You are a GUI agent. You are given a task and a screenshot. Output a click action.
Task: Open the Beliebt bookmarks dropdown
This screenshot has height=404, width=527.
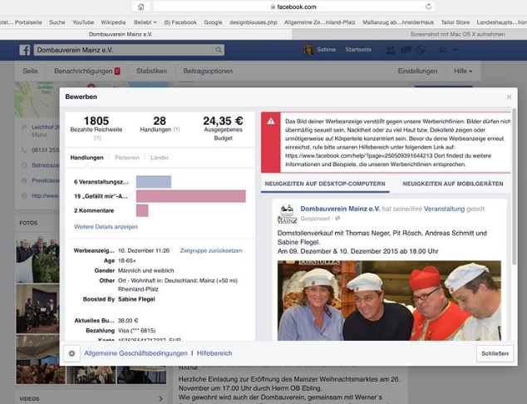click(145, 22)
